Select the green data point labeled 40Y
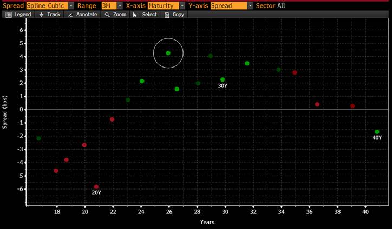 point(377,132)
